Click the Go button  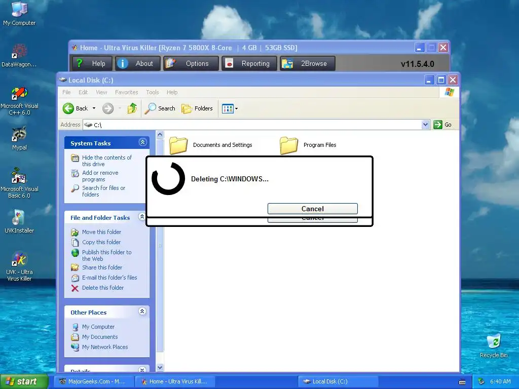point(443,125)
